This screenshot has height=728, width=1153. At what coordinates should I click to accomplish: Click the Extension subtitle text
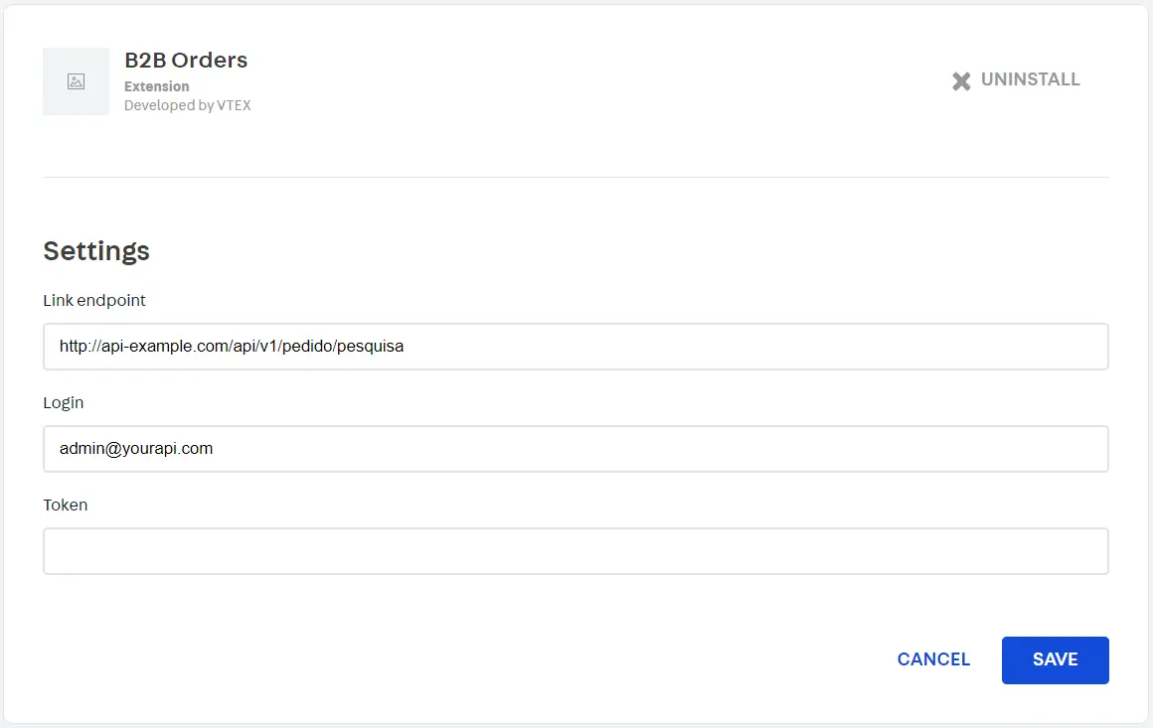coord(156,86)
